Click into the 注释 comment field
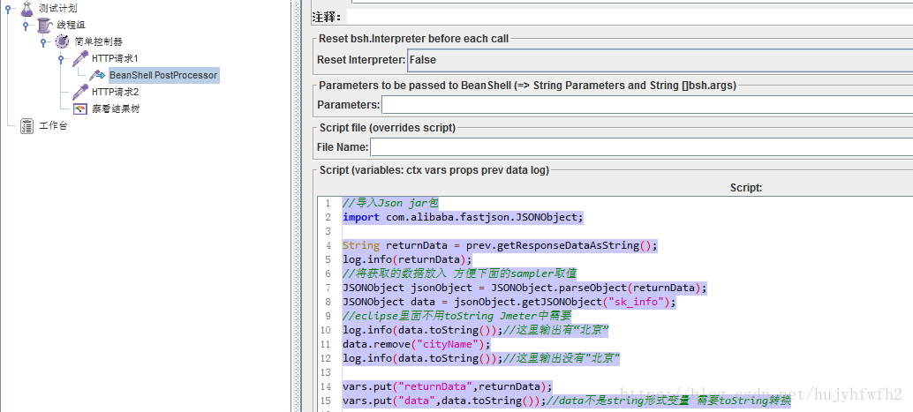 click(x=629, y=16)
